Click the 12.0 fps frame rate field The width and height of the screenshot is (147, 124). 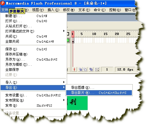tap(125, 69)
